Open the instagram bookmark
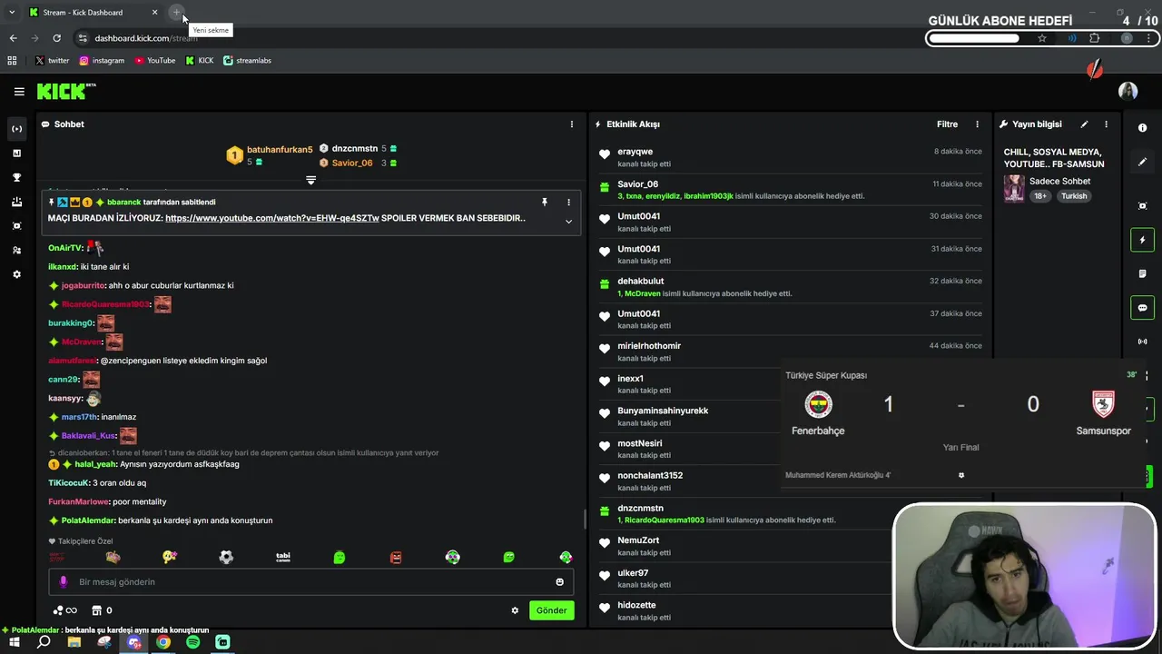 [102, 61]
